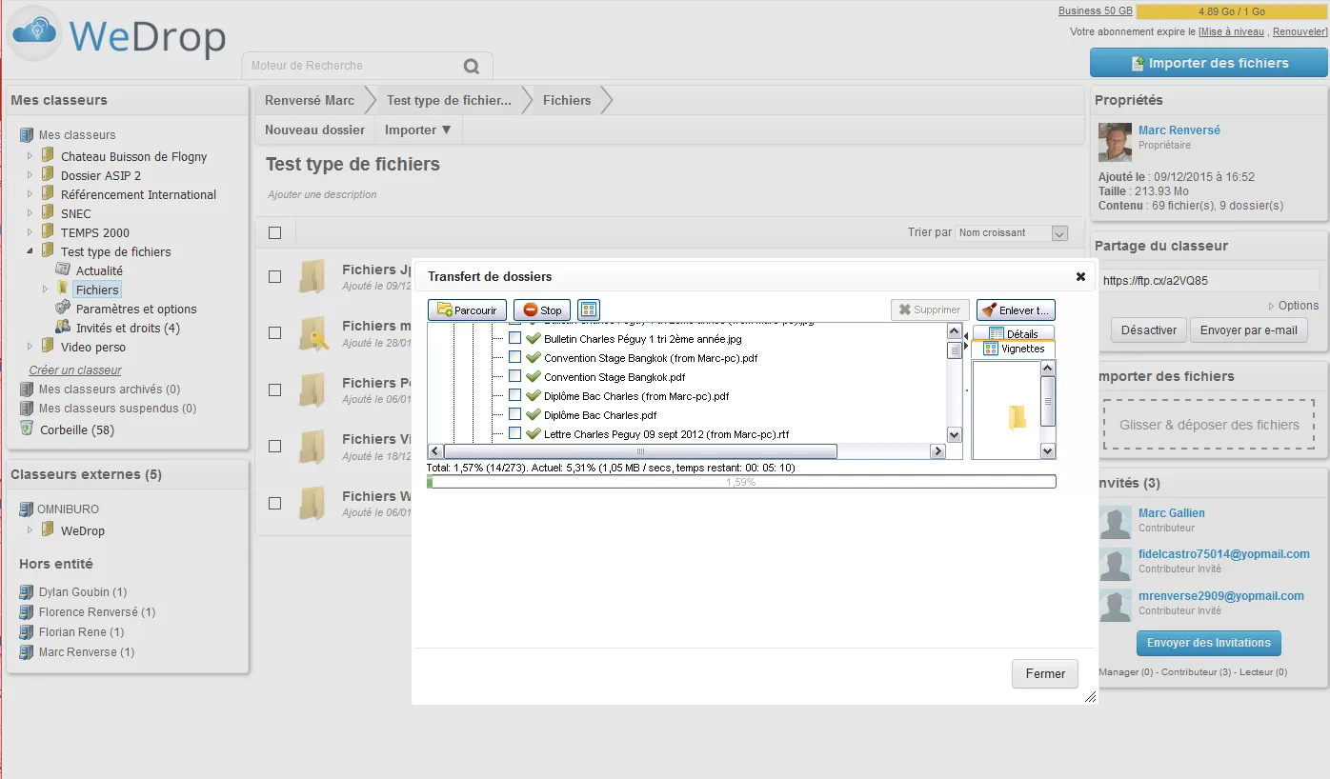Open Actualité news icon in tree
The width and height of the screenshot is (1330, 779).
point(63,270)
